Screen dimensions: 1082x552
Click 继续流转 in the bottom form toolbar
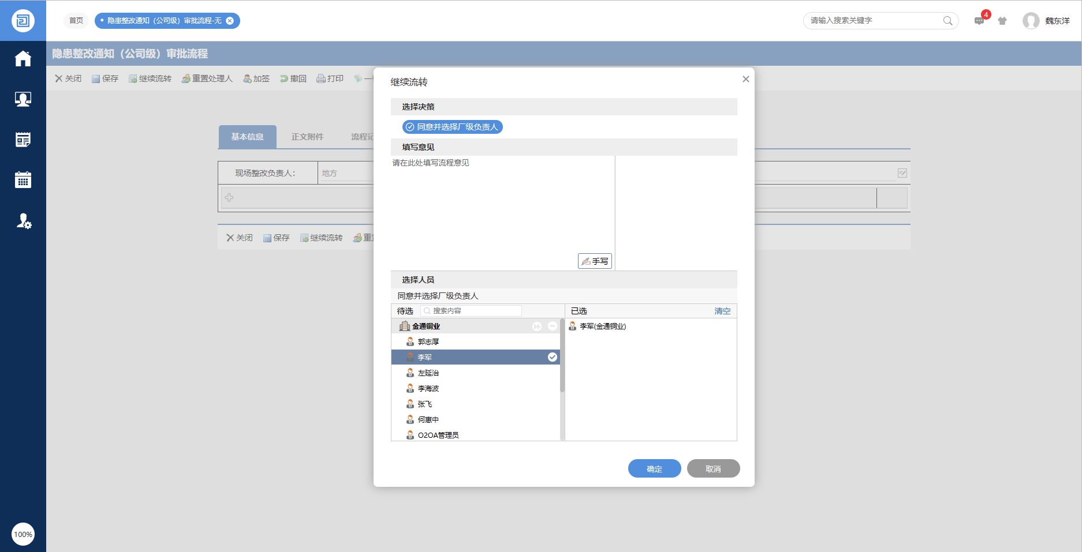(322, 238)
